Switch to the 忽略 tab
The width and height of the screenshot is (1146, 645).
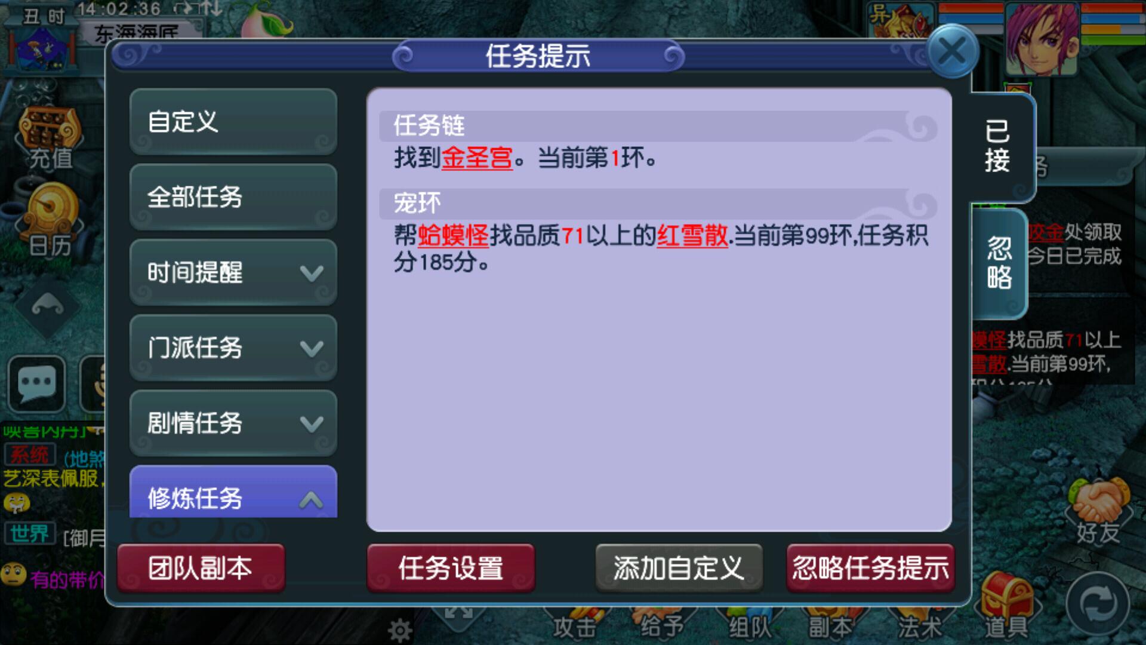pyautogui.click(x=999, y=263)
